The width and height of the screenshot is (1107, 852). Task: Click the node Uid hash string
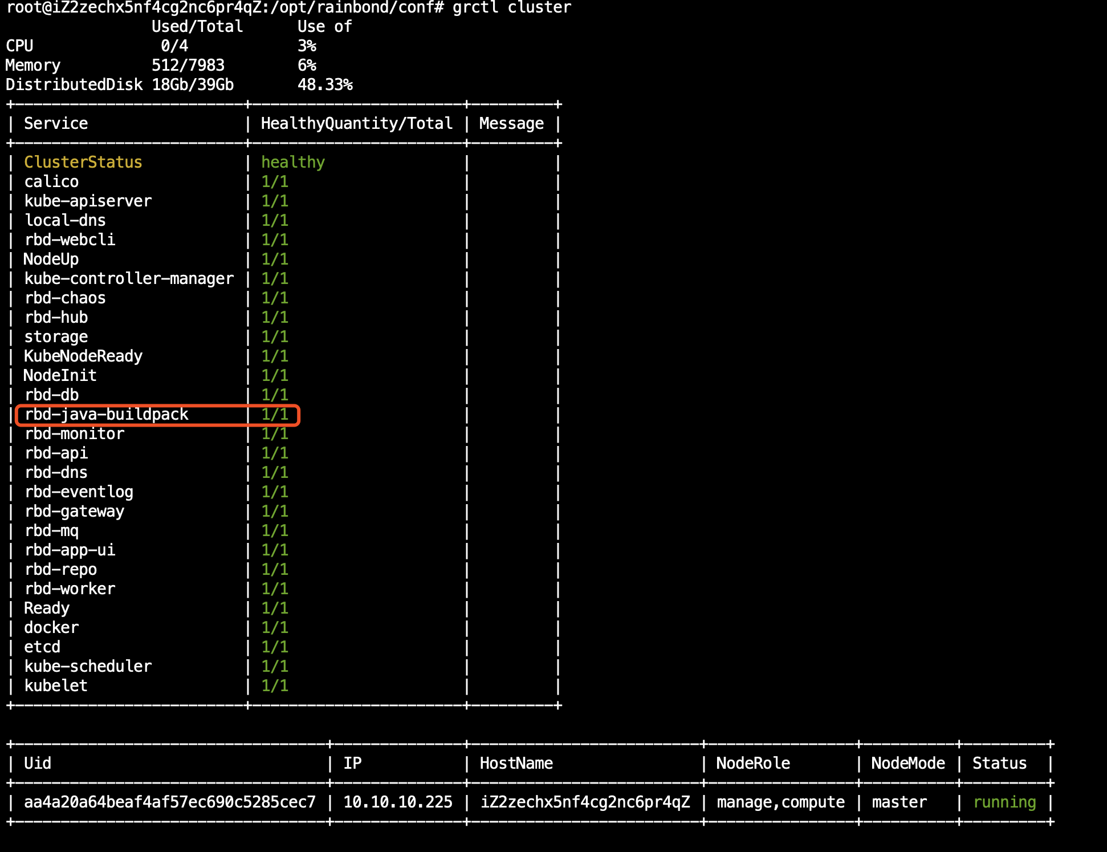tap(169, 802)
